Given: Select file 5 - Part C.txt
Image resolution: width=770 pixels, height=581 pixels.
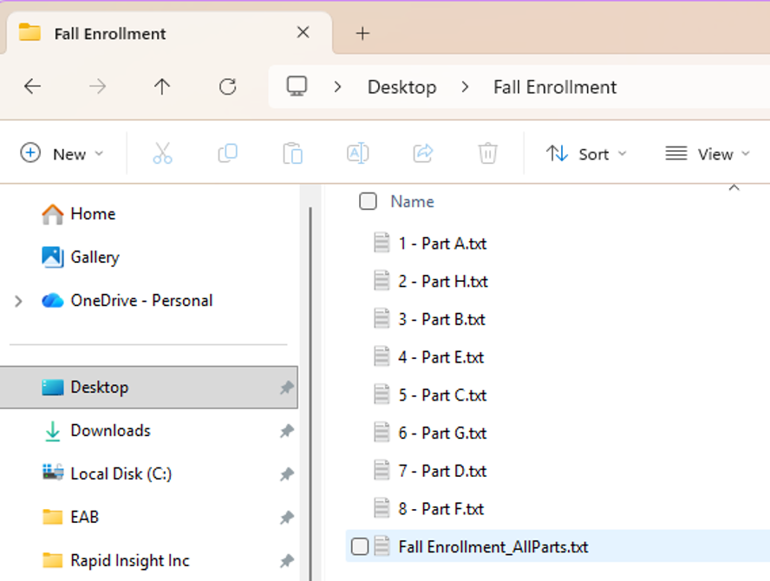Looking at the screenshot, I should click(442, 395).
